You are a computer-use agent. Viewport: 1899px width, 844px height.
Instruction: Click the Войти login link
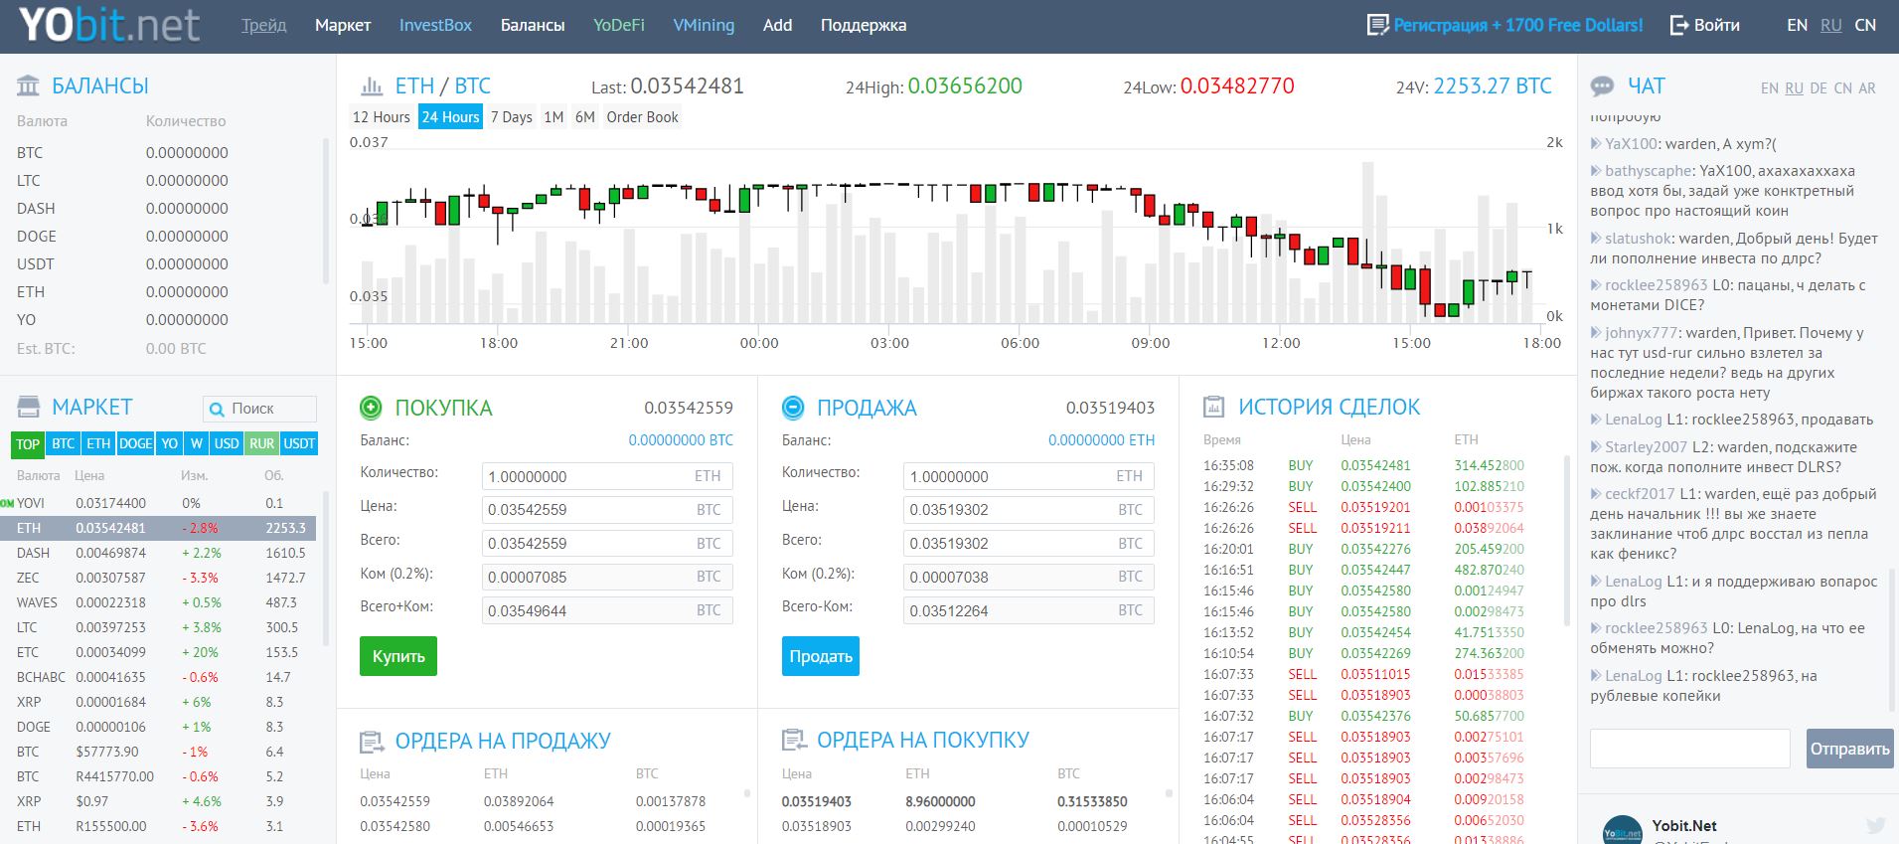(x=1716, y=25)
